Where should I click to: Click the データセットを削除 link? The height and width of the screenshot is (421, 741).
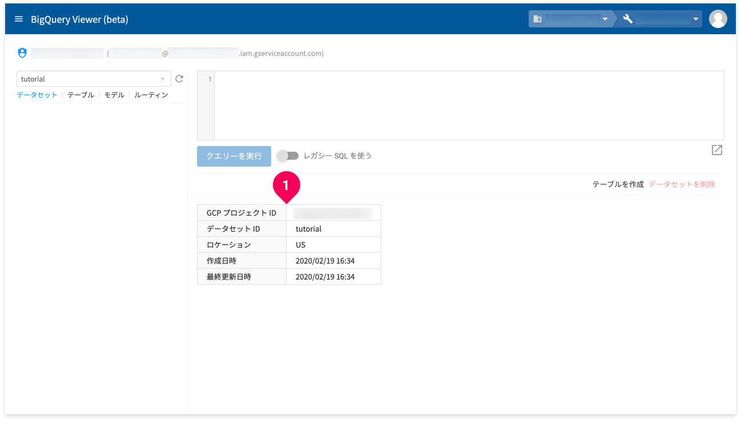(x=682, y=184)
